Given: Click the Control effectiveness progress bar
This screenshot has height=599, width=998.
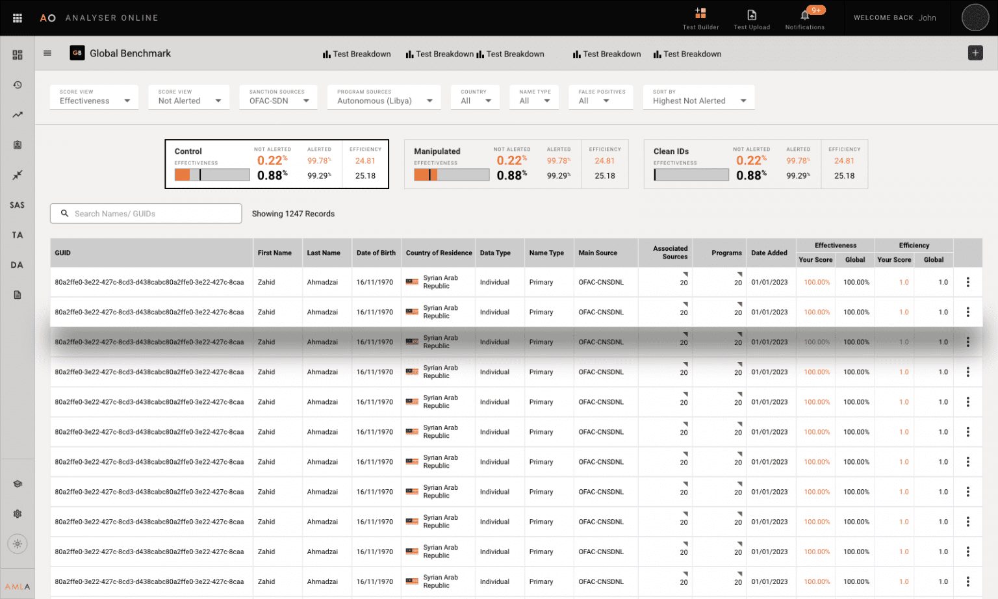Looking at the screenshot, I should (x=212, y=174).
